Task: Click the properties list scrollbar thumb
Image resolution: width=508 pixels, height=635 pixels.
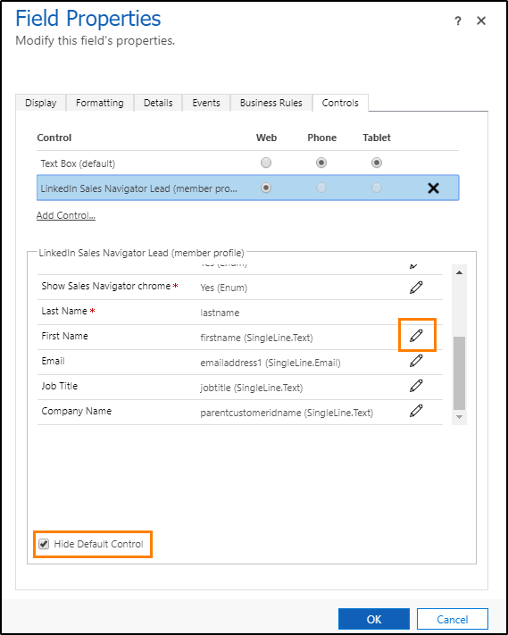Action: tap(459, 373)
